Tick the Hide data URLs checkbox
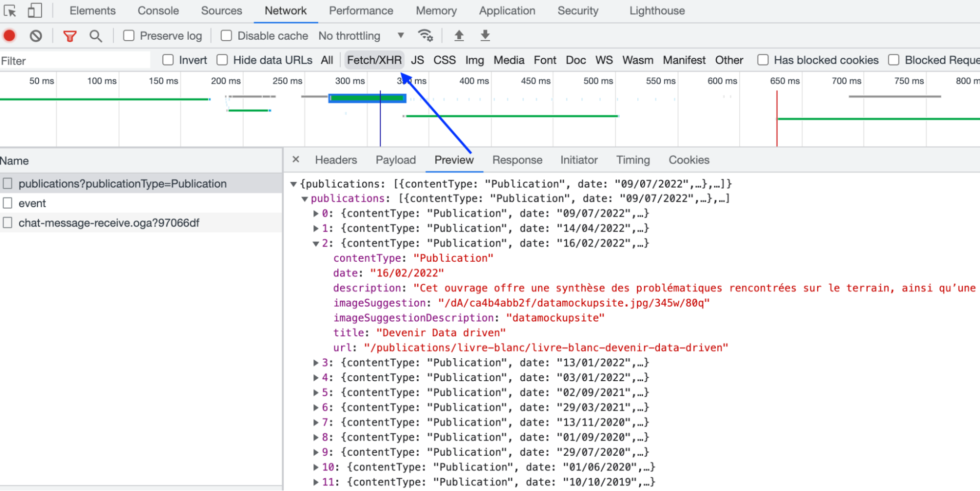980x491 pixels. tap(222, 60)
